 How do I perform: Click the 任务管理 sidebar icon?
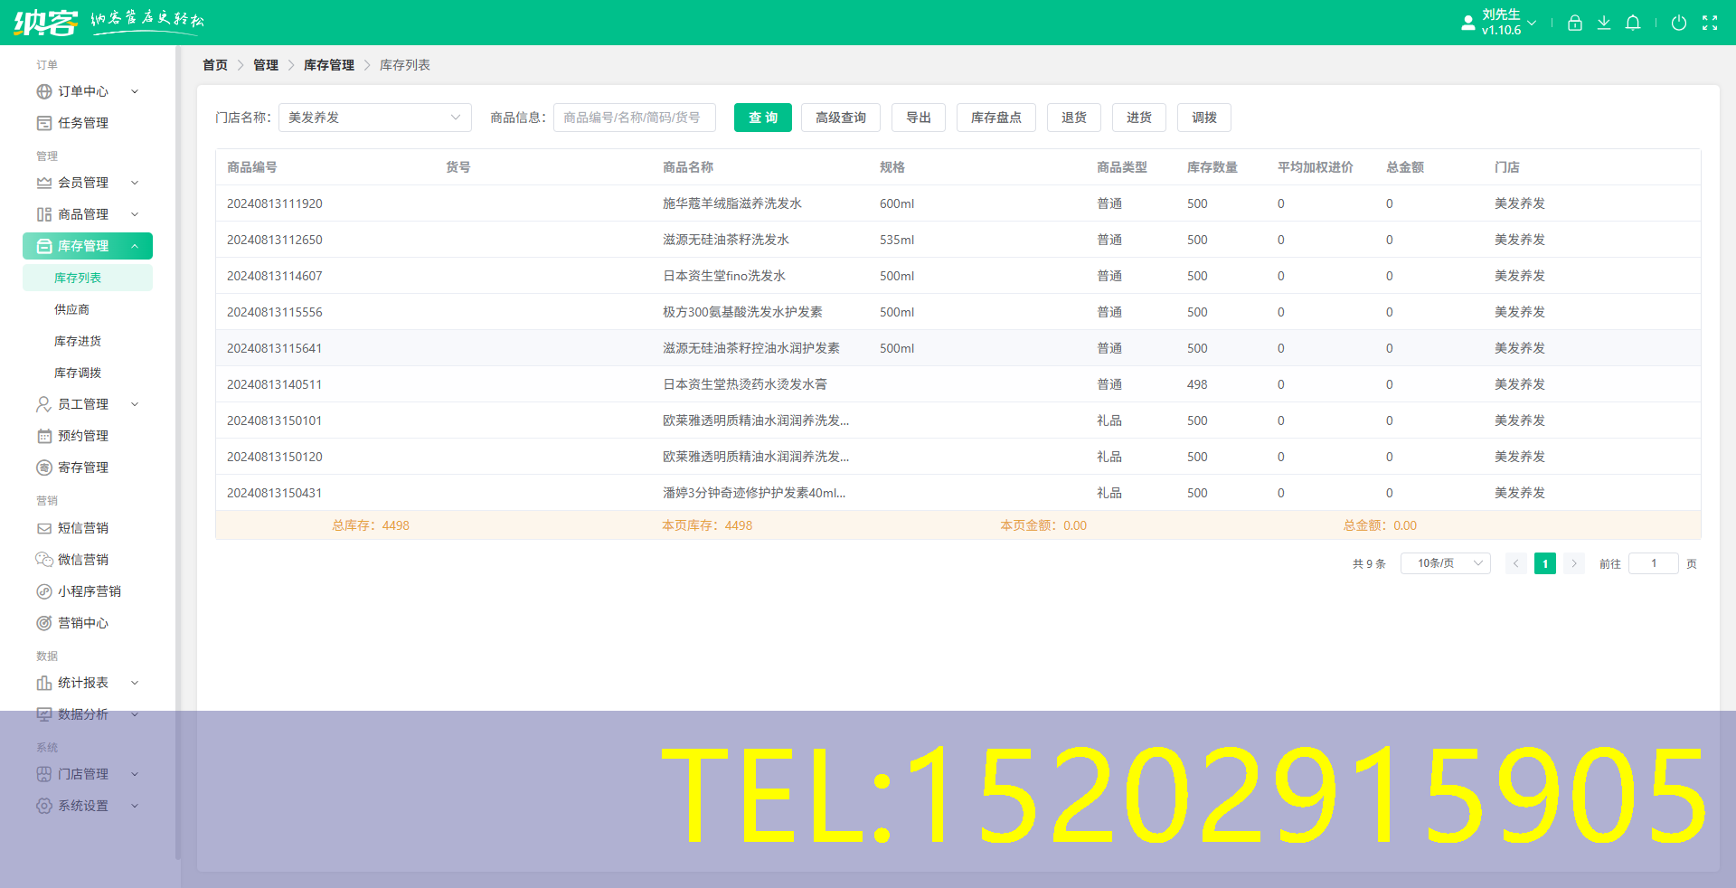(x=44, y=123)
